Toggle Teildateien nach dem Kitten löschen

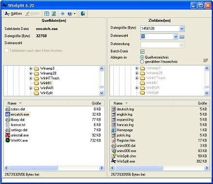[6, 51]
